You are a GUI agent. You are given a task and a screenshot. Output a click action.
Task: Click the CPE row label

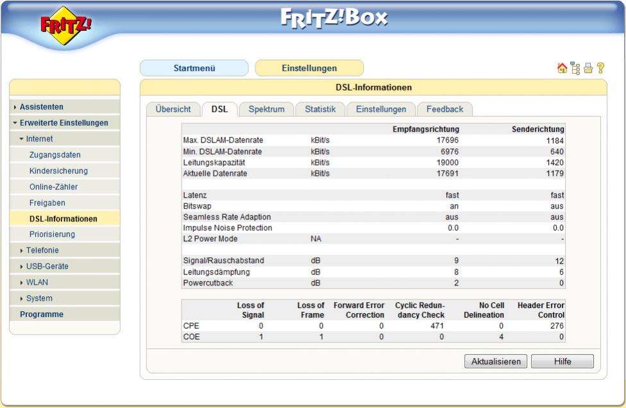191,326
